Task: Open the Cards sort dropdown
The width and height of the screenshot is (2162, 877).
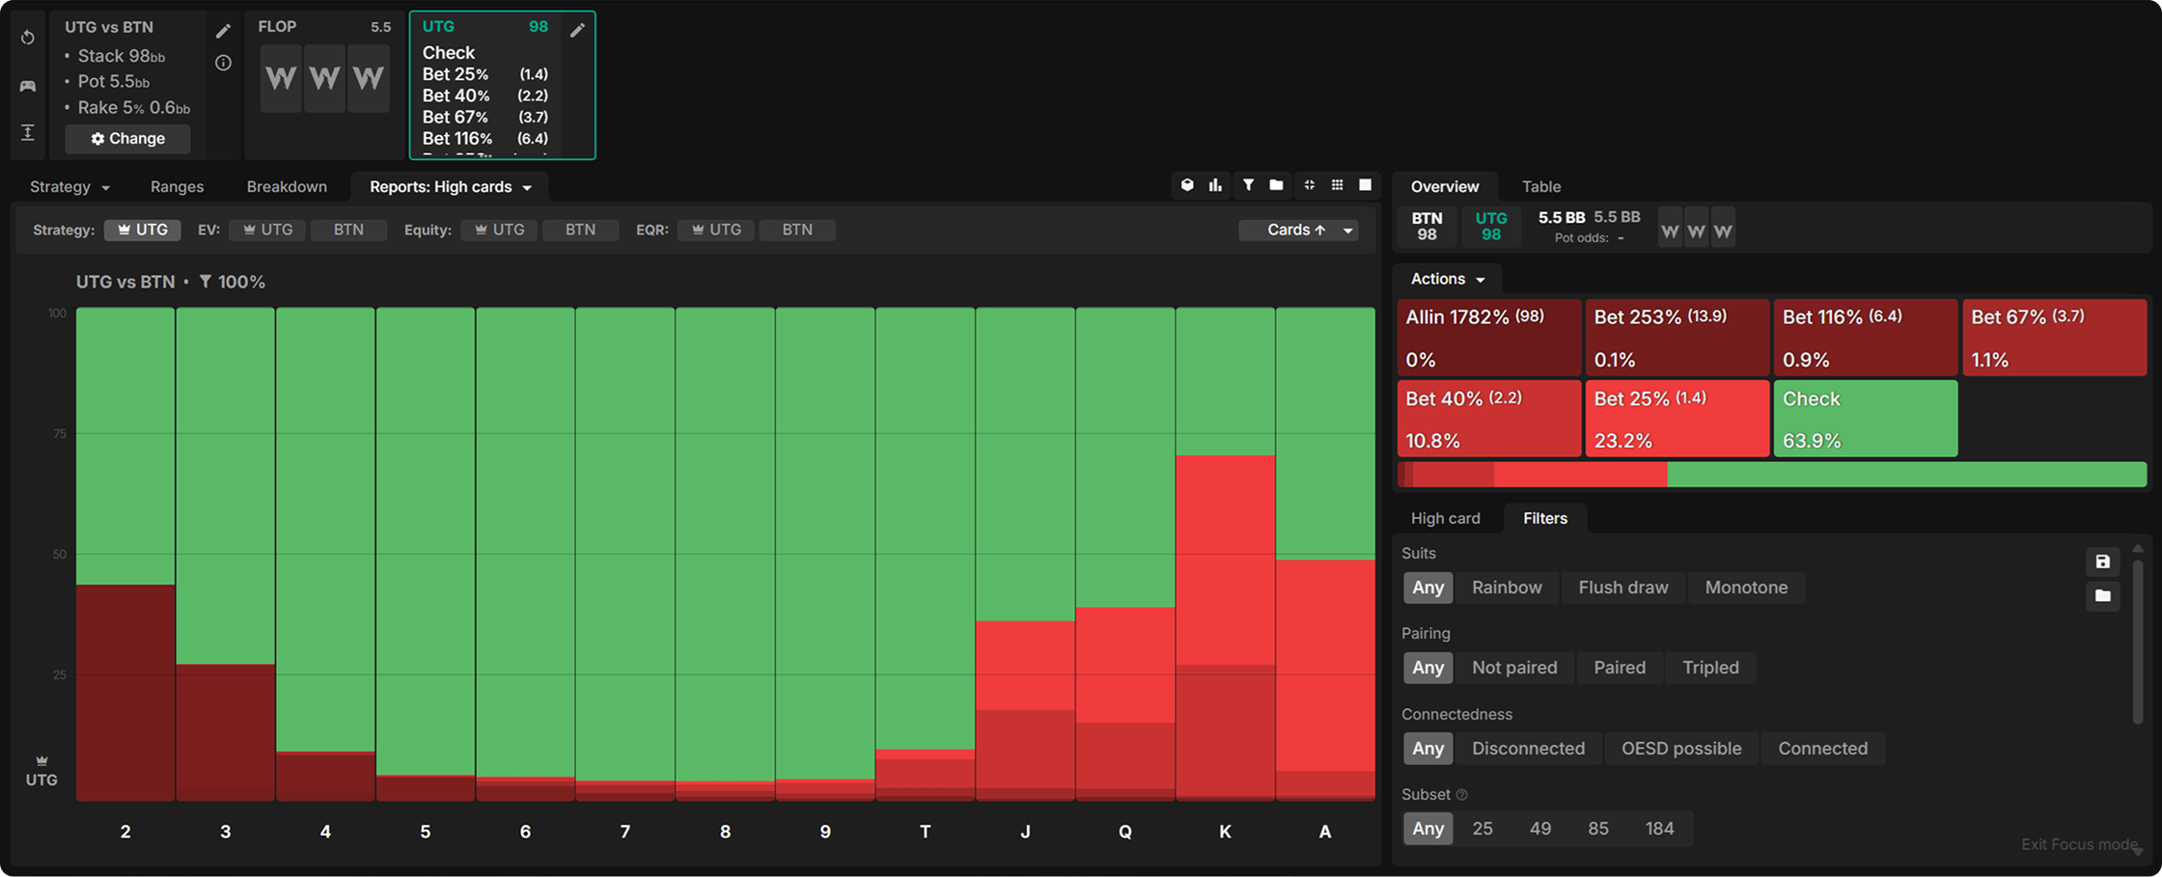Action: click(1299, 230)
